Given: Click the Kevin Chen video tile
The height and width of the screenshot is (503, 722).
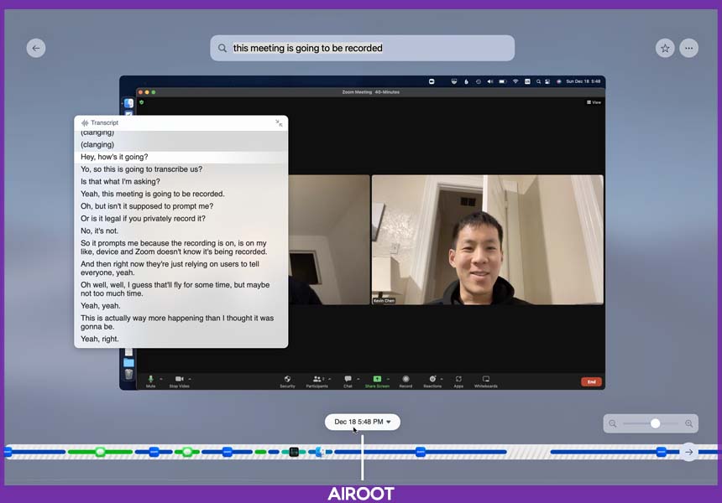Looking at the screenshot, I should pos(487,240).
